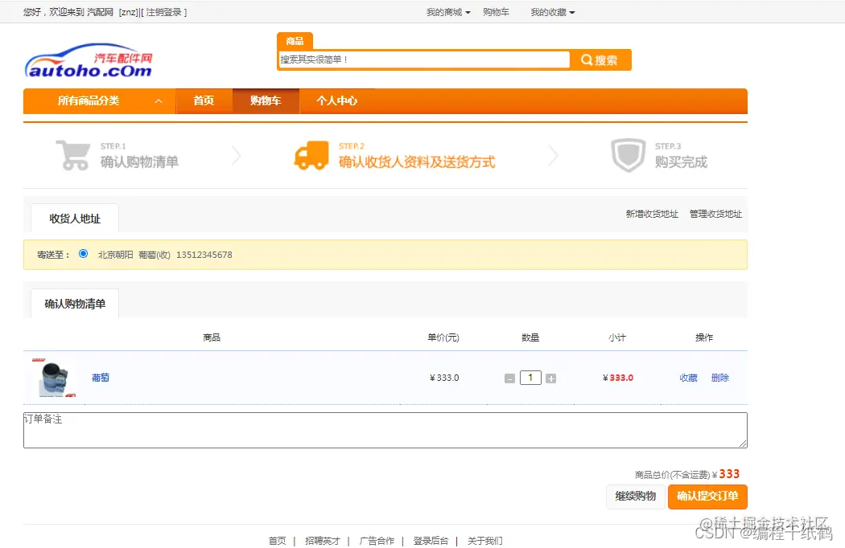Click 删除 to remove the 葡萄 item
The width and height of the screenshot is (845, 548).
(x=720, y=378)
